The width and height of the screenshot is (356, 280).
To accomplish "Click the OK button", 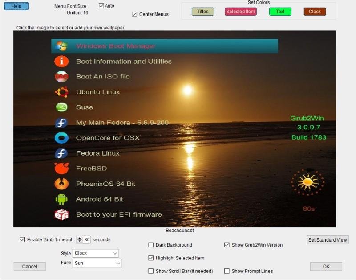I will click(326, 266).
